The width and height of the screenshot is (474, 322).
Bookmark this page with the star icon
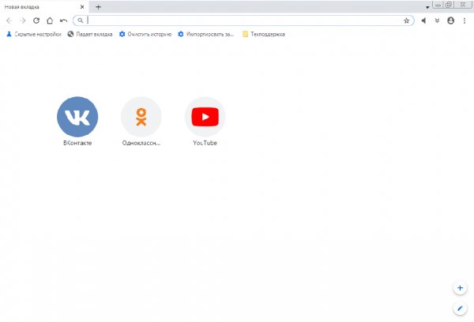tap(407, 21)
